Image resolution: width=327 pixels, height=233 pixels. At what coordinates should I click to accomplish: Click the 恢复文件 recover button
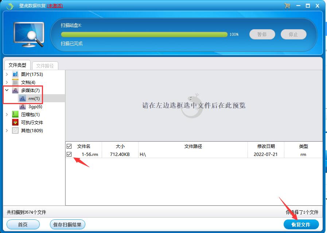(x=301, y=224)
